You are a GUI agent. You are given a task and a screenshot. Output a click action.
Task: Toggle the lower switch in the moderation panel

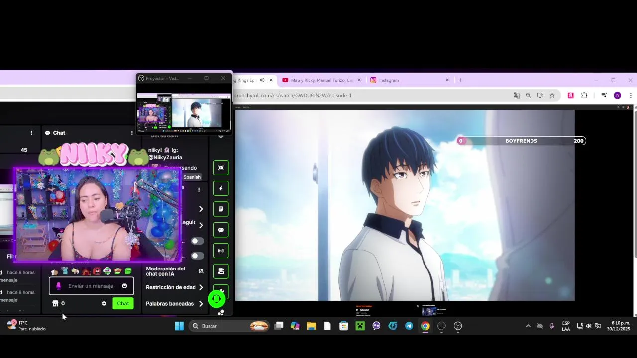pos(198,256)
